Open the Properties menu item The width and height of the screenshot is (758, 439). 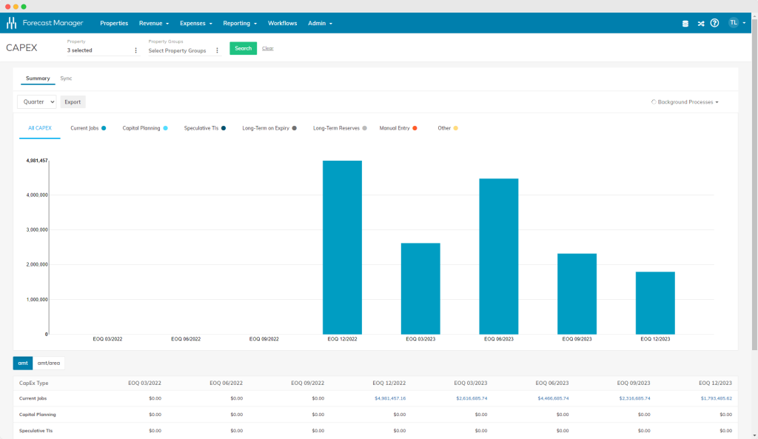pyautogui.click(x=114, y=23)
